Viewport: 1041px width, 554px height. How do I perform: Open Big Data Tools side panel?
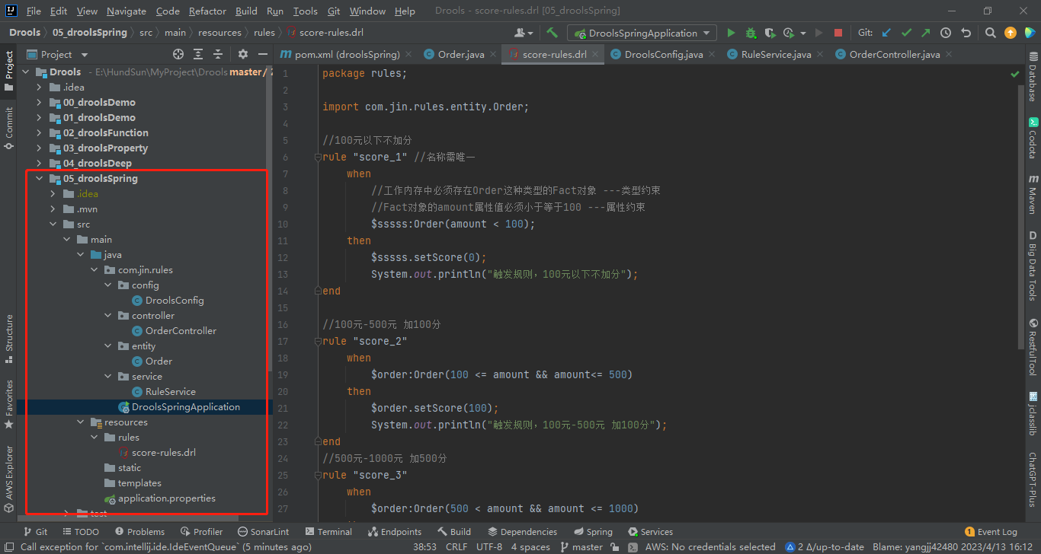click(1033, 266)
